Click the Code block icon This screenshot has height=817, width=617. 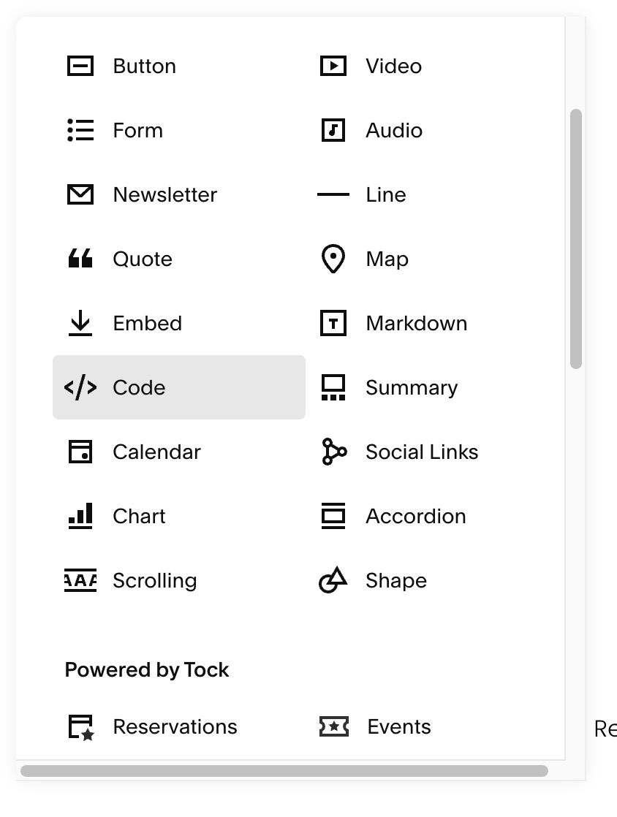pyautogui.click(x=80, y=387)
